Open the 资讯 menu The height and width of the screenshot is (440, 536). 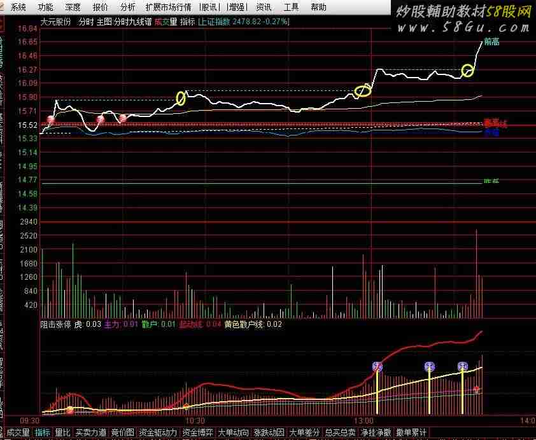pos(264,7)
